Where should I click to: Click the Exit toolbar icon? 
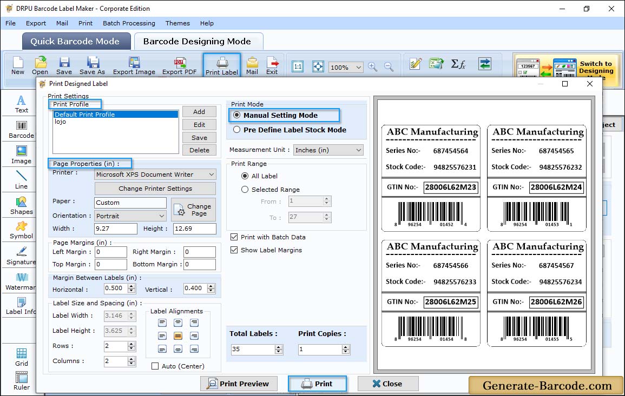[x=272, y=66]
